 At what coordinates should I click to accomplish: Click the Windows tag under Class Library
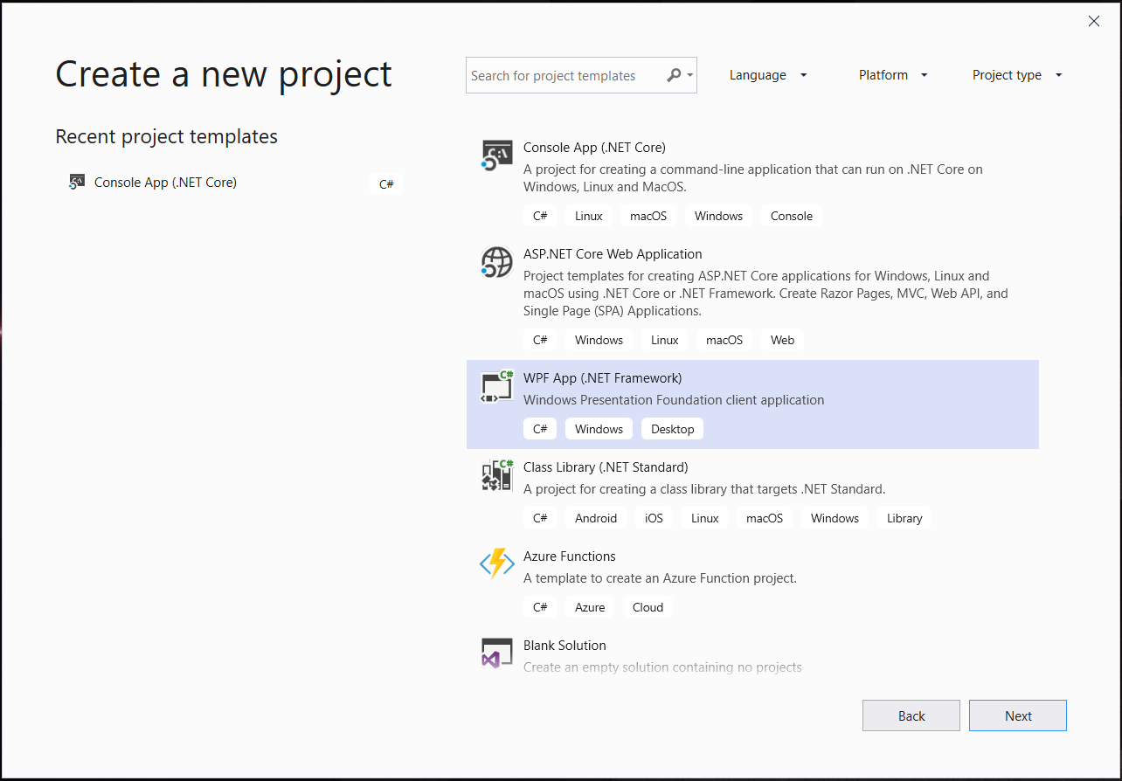[835, 518]
